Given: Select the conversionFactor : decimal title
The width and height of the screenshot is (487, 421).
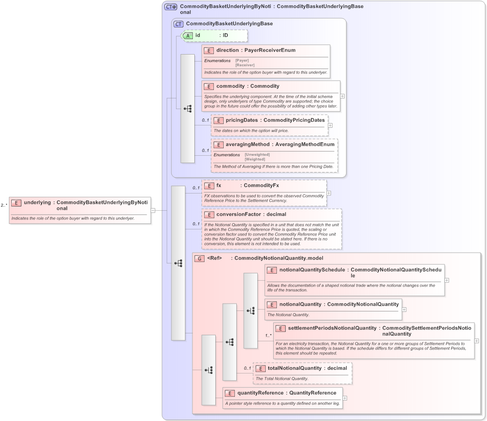Looking at the screenshot, I should point(251,214).
